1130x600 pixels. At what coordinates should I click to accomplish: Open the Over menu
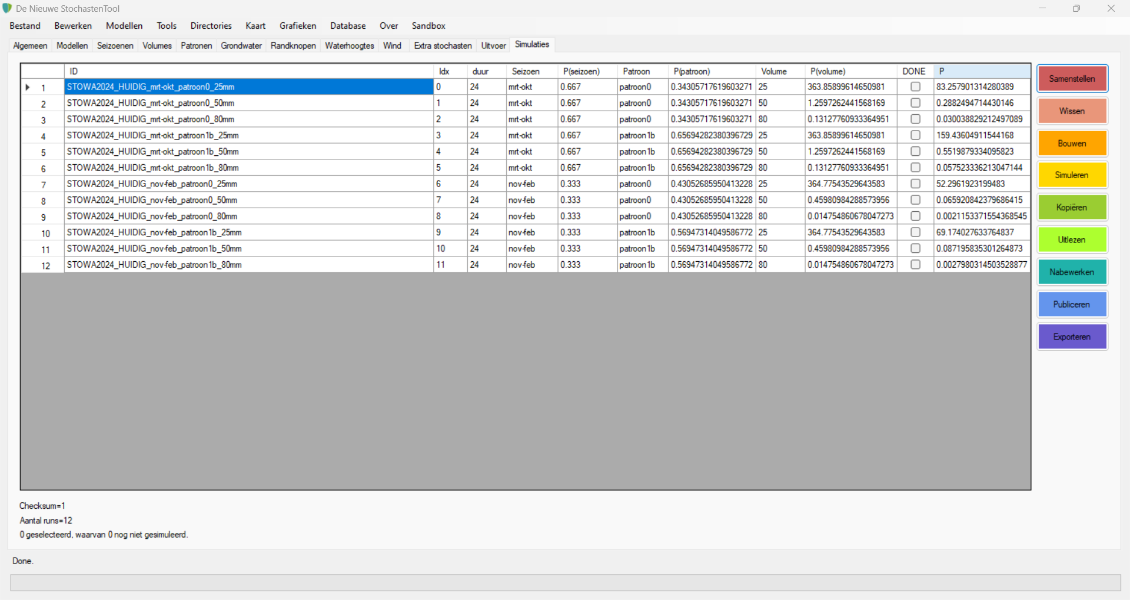tap(389, 26)
